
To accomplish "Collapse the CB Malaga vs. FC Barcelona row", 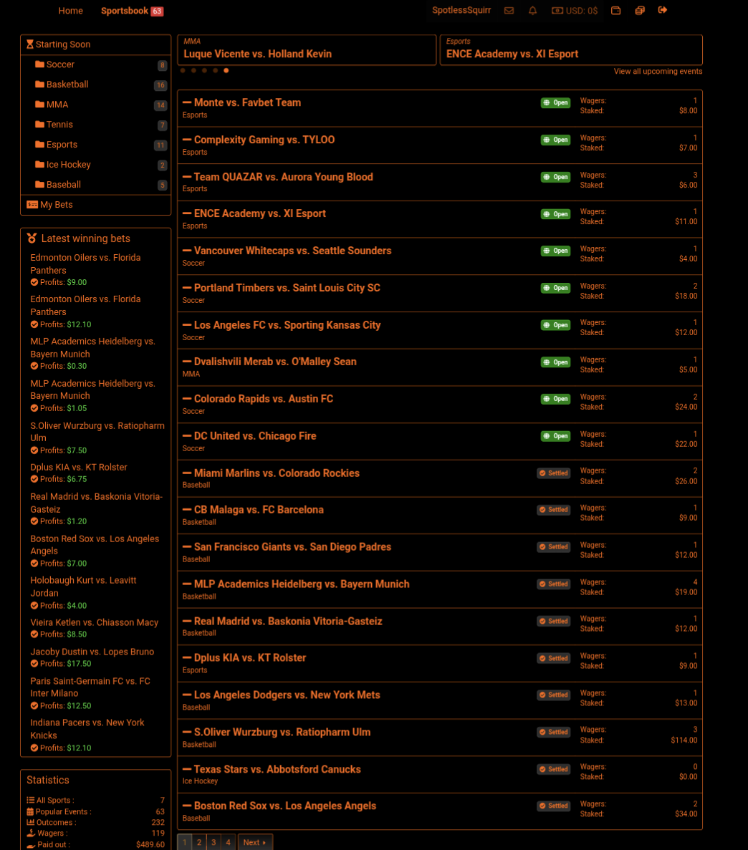I will pos(187,510).
